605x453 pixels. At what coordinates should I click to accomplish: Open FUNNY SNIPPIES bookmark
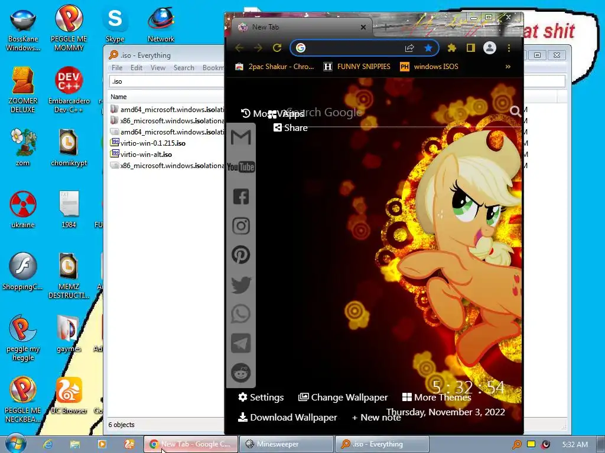tap(357, 67)
